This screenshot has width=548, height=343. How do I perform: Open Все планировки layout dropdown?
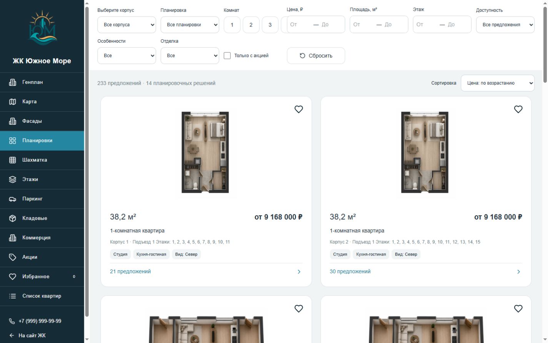[190, 25]
